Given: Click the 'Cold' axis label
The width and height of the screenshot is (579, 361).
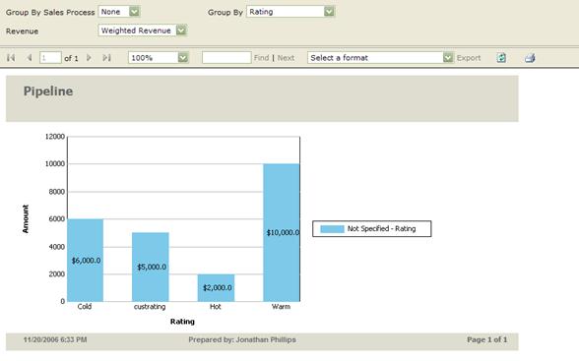Looking at the screenshot, I should 85,307.
